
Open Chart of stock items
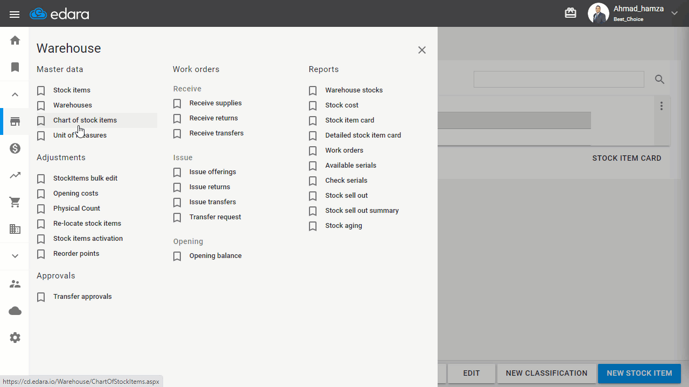tap(85, 120)
